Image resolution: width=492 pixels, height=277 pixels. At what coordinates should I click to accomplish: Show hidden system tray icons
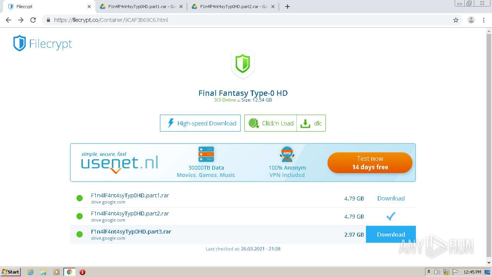pyautogui.click(x=429, y=272)
